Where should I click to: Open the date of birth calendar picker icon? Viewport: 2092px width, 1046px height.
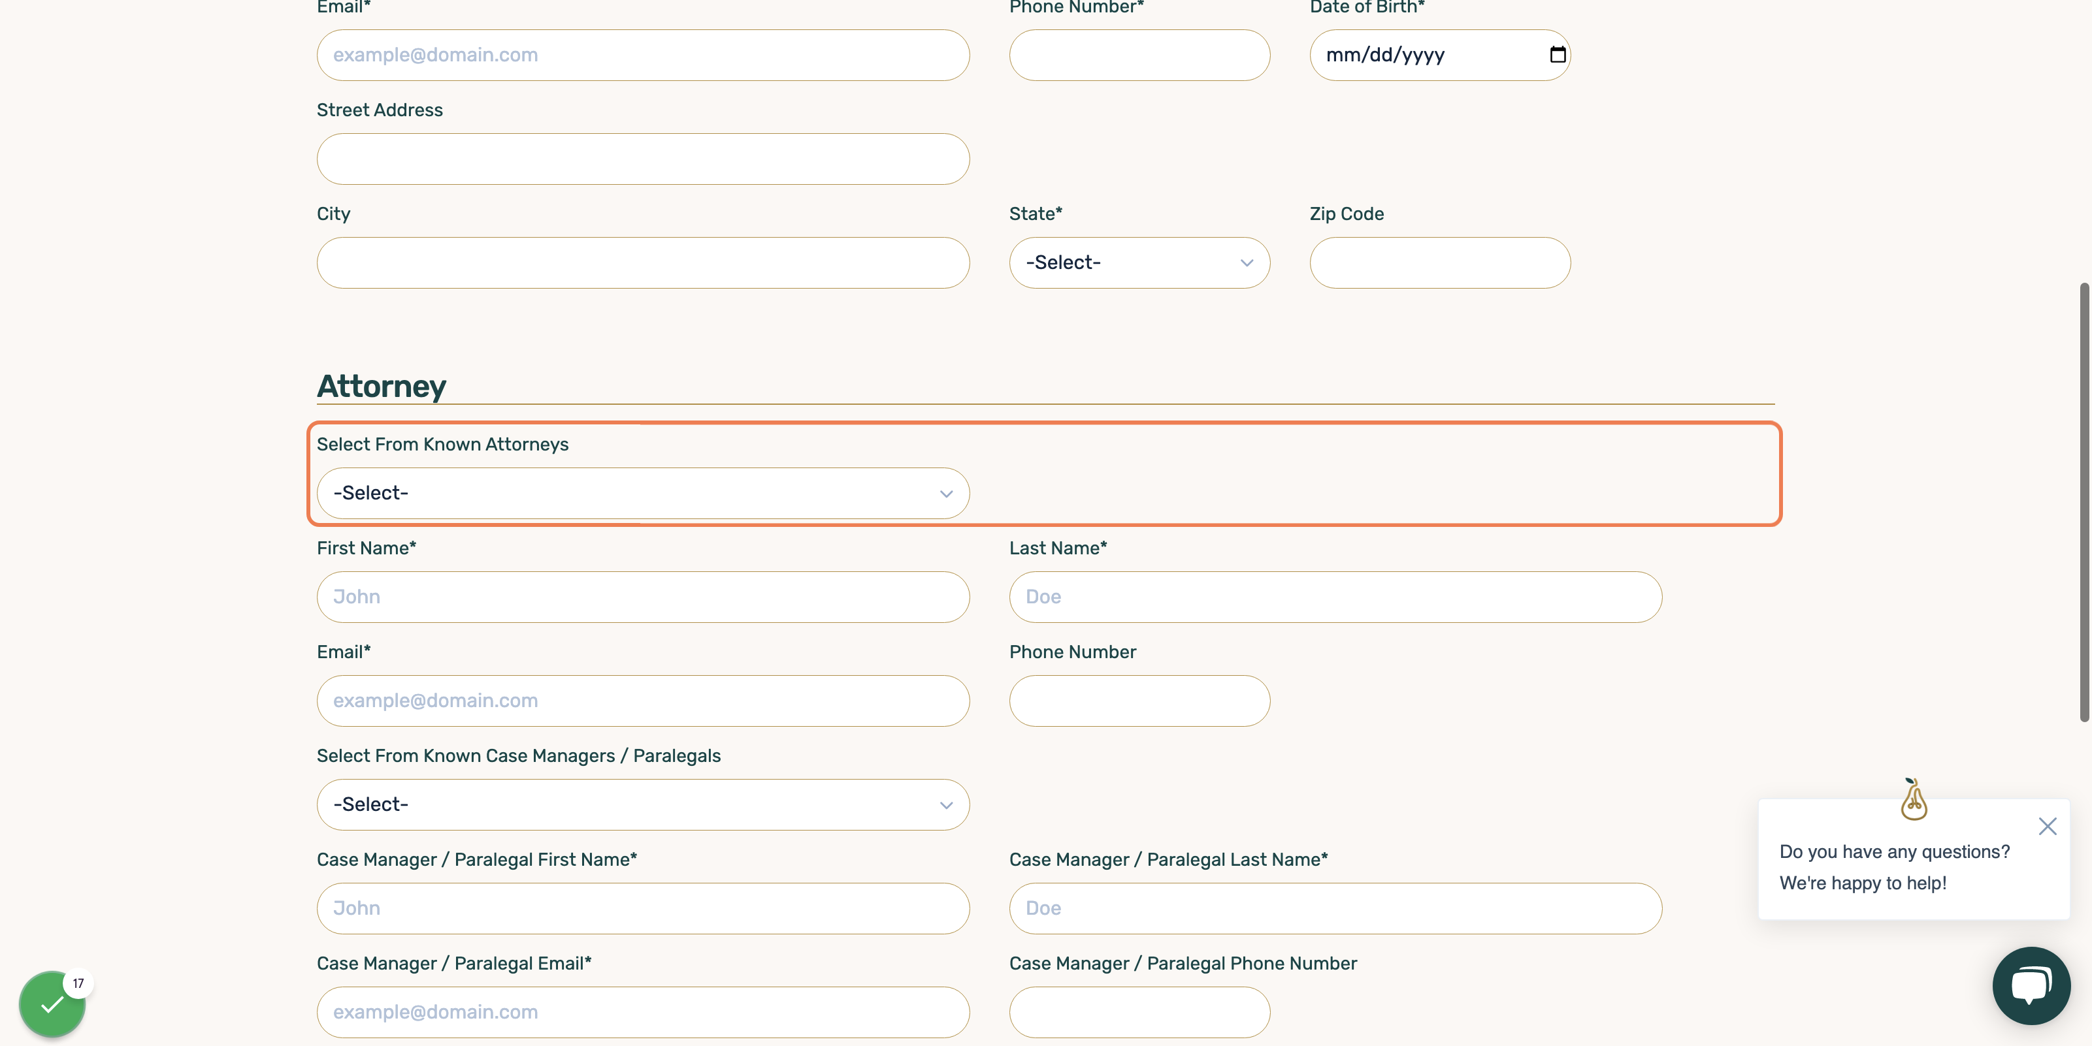click(1557, 54)
